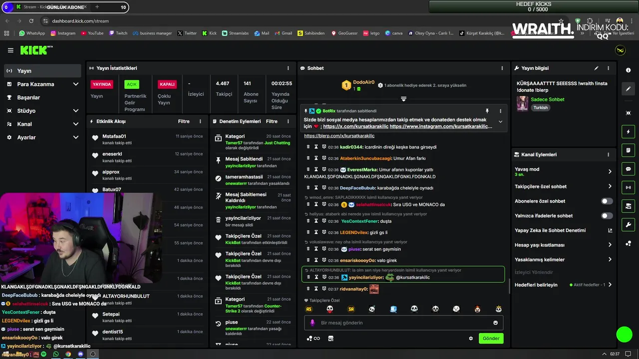Send message with Gönder button
Screen dimensions: 639x359
tap(491, 338)
